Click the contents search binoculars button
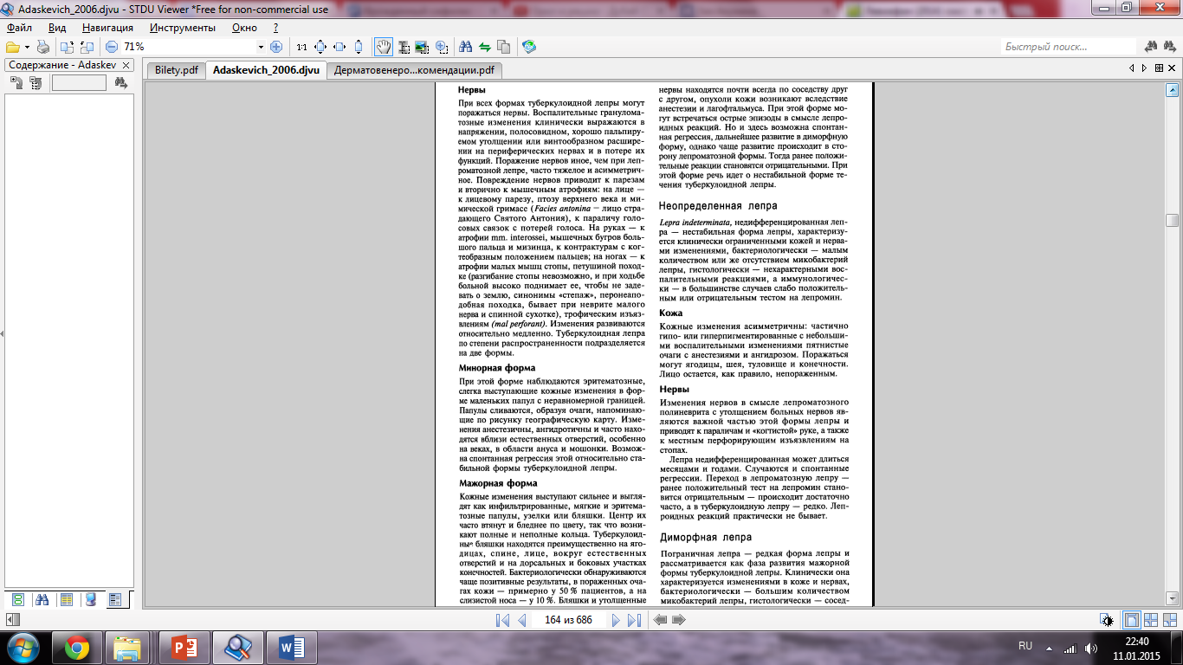 pos(120,83)
